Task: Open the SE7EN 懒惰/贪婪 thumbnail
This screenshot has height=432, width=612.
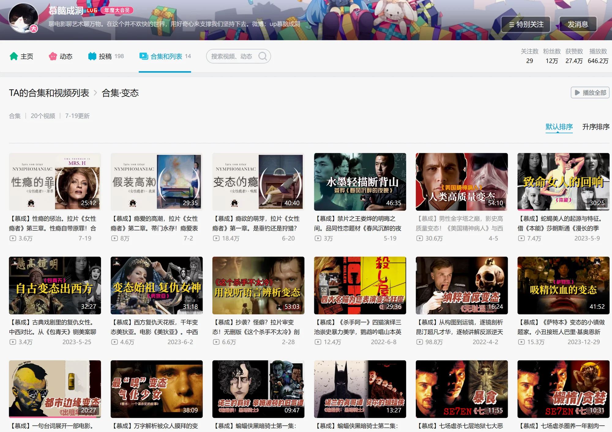Action: pyautogui.click(x=563, y=389)
